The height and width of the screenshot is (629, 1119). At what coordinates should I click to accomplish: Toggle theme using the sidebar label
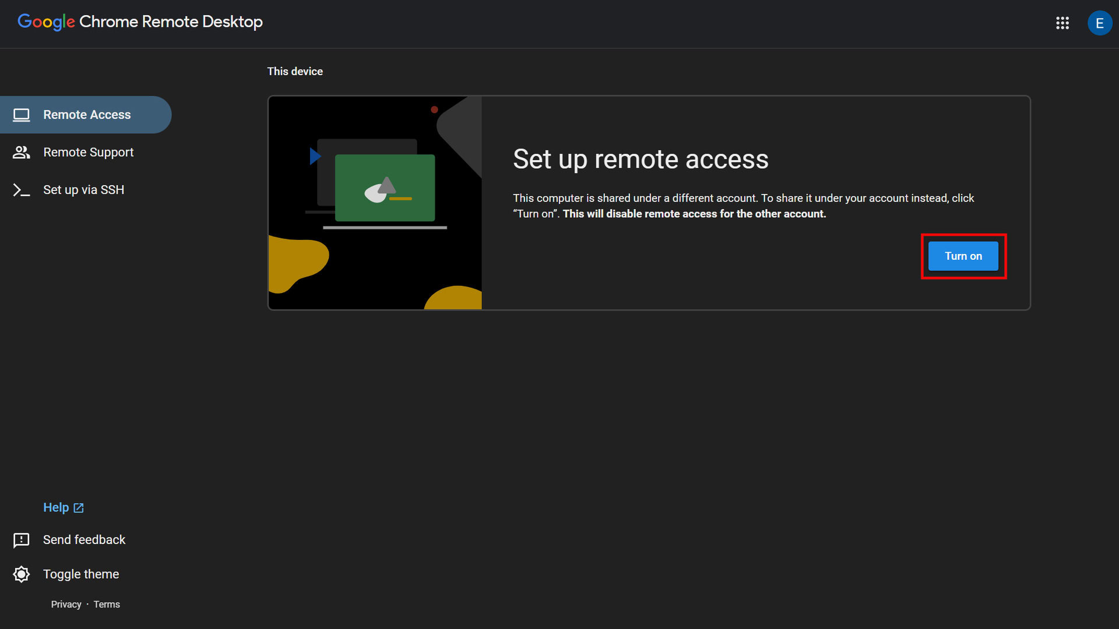tap(81, 574)
